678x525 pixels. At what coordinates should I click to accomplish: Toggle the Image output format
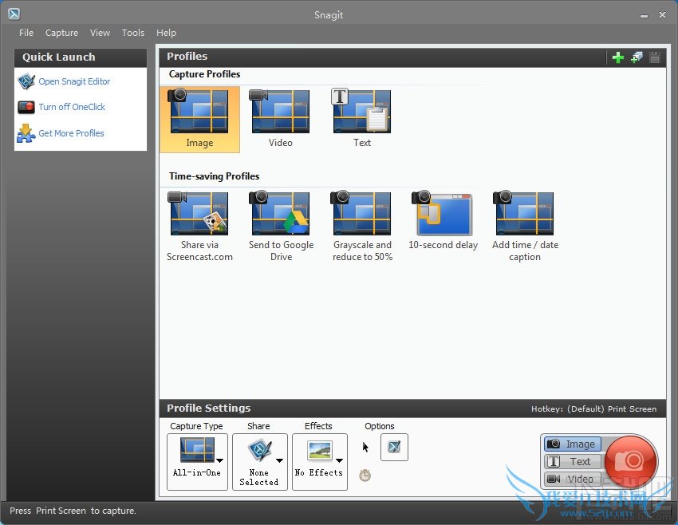pos(572,444)
